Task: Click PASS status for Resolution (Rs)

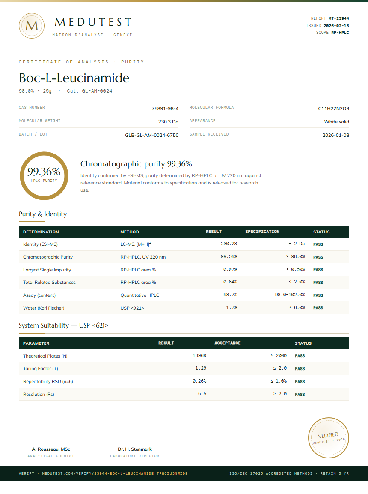Action: tap(300, 395)
